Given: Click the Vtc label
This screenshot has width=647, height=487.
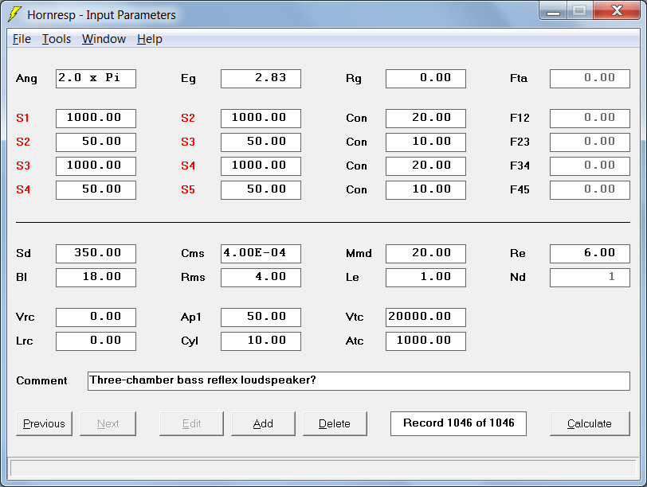Looking at the screenshot, I should [355, 318].
